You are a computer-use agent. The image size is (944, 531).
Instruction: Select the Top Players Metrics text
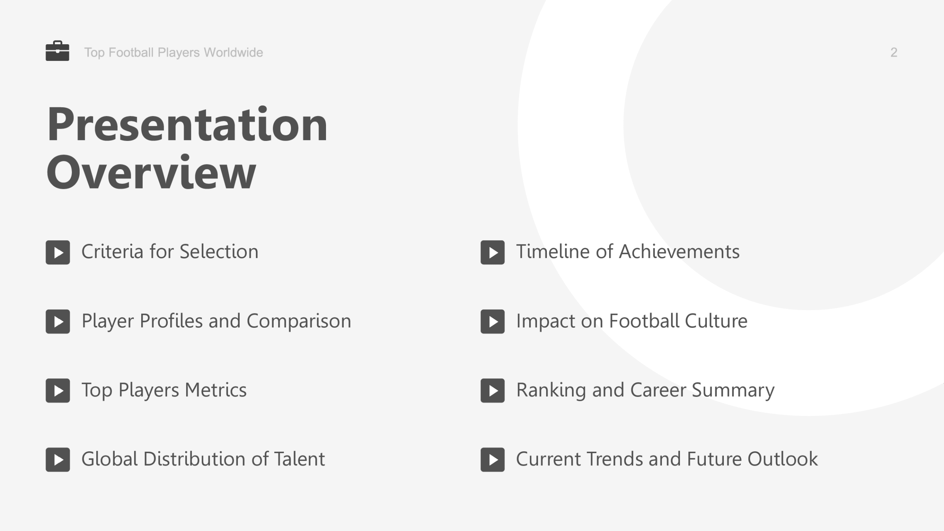click(x=164, y=390)
